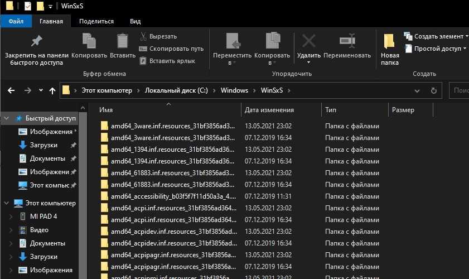Switch to the Вид ribbon tab
Viewport: 469px width, 279px height.
[x=135, y=21]
